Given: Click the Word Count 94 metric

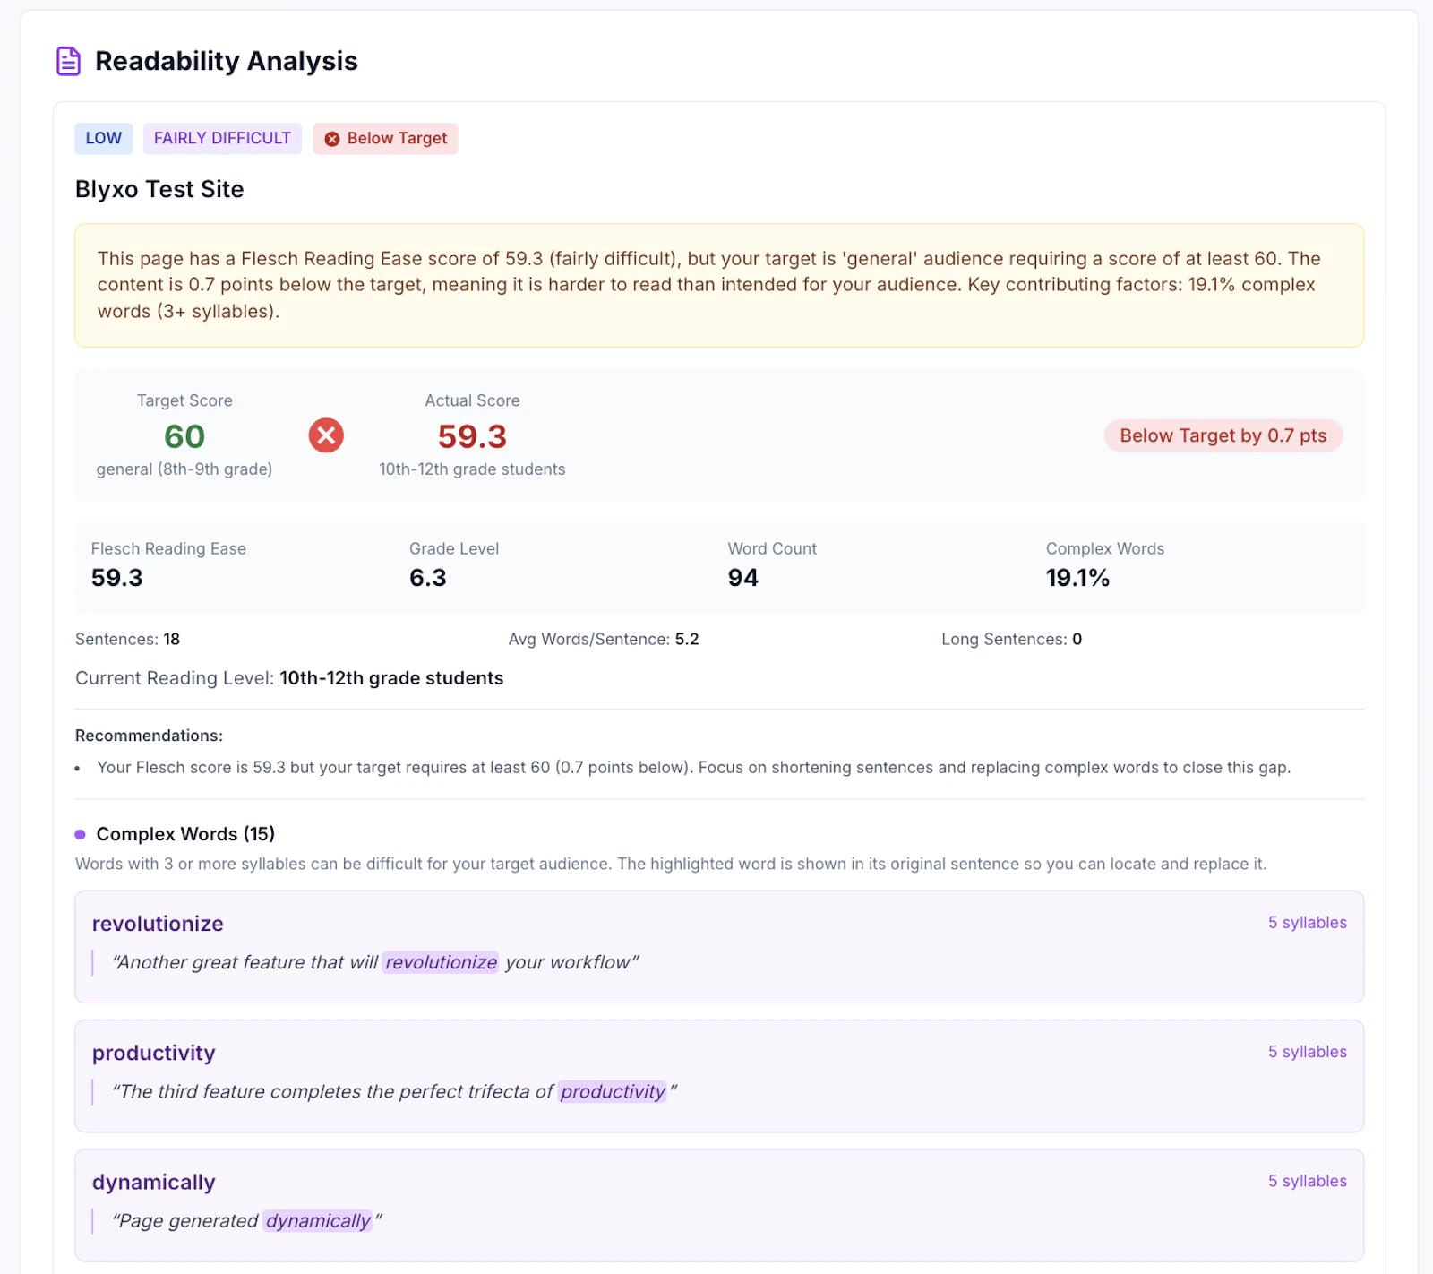Looking at the screenshot, I should [x=772, y=565].
